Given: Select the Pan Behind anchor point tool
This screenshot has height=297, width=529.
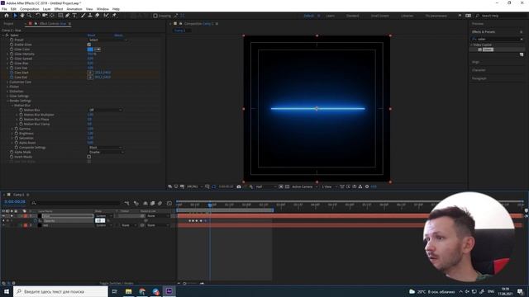Looking at the screenshot, I should 51,16.
